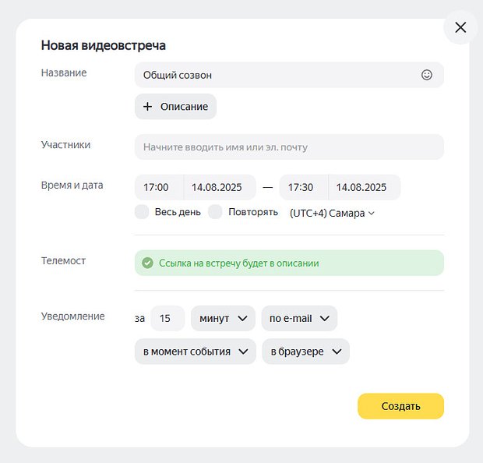Open the "в браузере" notification dropdown
The image size is (483, 463).
point(306,352)
